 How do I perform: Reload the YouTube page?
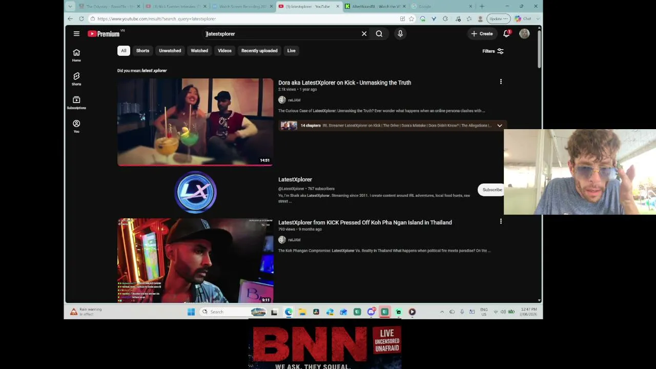point(81,18)
